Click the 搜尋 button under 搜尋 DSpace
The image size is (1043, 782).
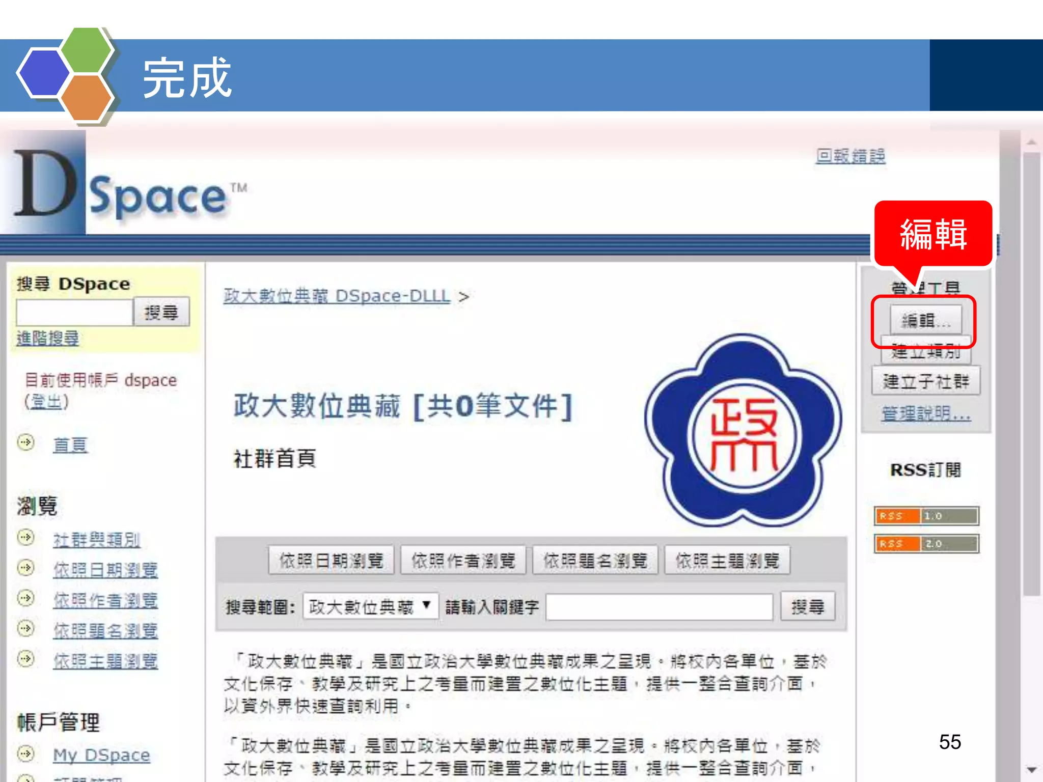point(161,312)
